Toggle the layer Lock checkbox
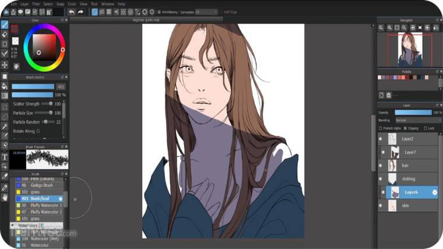 [x=425, y=128]
